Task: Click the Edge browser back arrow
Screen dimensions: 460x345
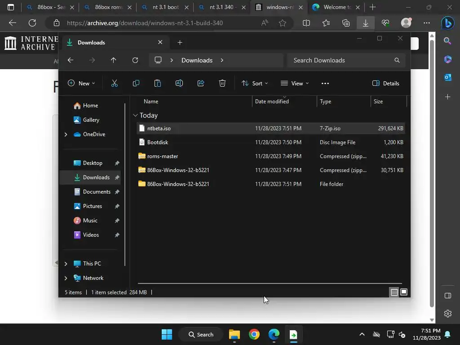Action: point(13,23)
